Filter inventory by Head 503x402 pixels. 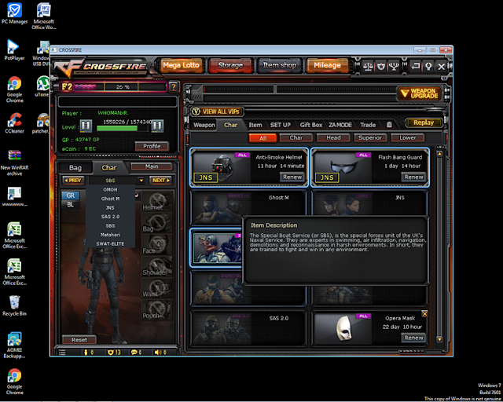pyautogui.click(x=333, y=137)
